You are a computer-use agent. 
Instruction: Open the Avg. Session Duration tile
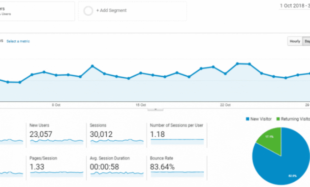click(117, 167)
